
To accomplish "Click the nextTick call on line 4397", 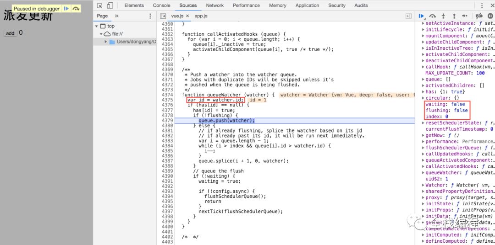I will point(241,211).
